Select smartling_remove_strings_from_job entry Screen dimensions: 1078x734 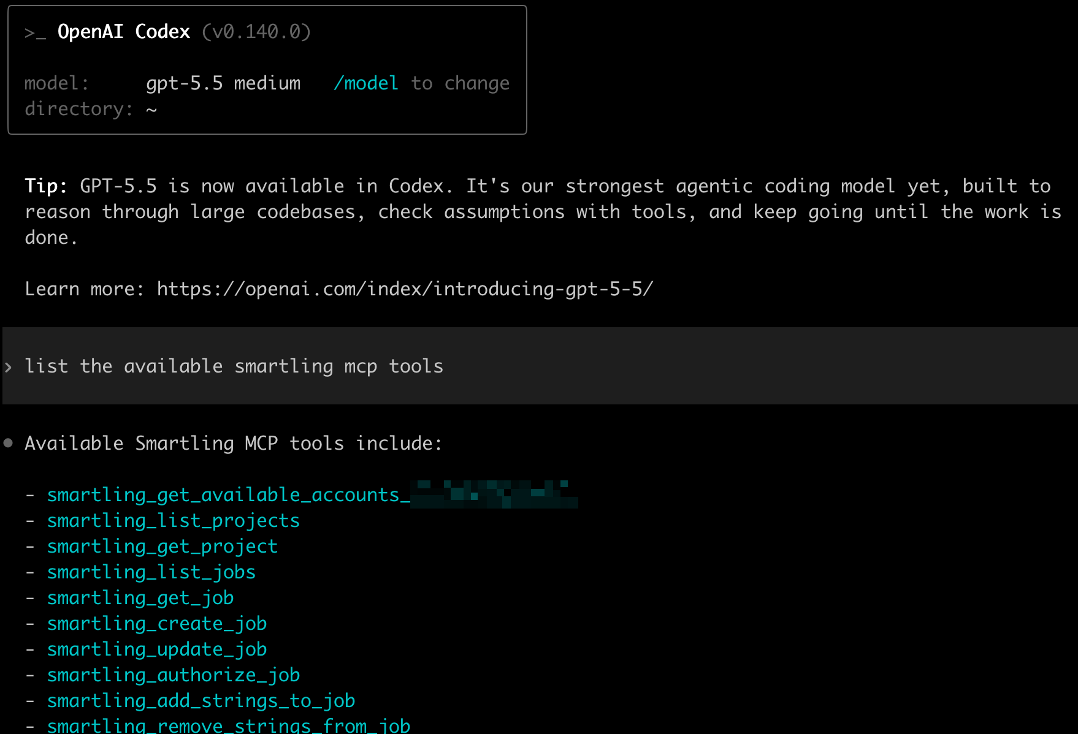point(229,725)
